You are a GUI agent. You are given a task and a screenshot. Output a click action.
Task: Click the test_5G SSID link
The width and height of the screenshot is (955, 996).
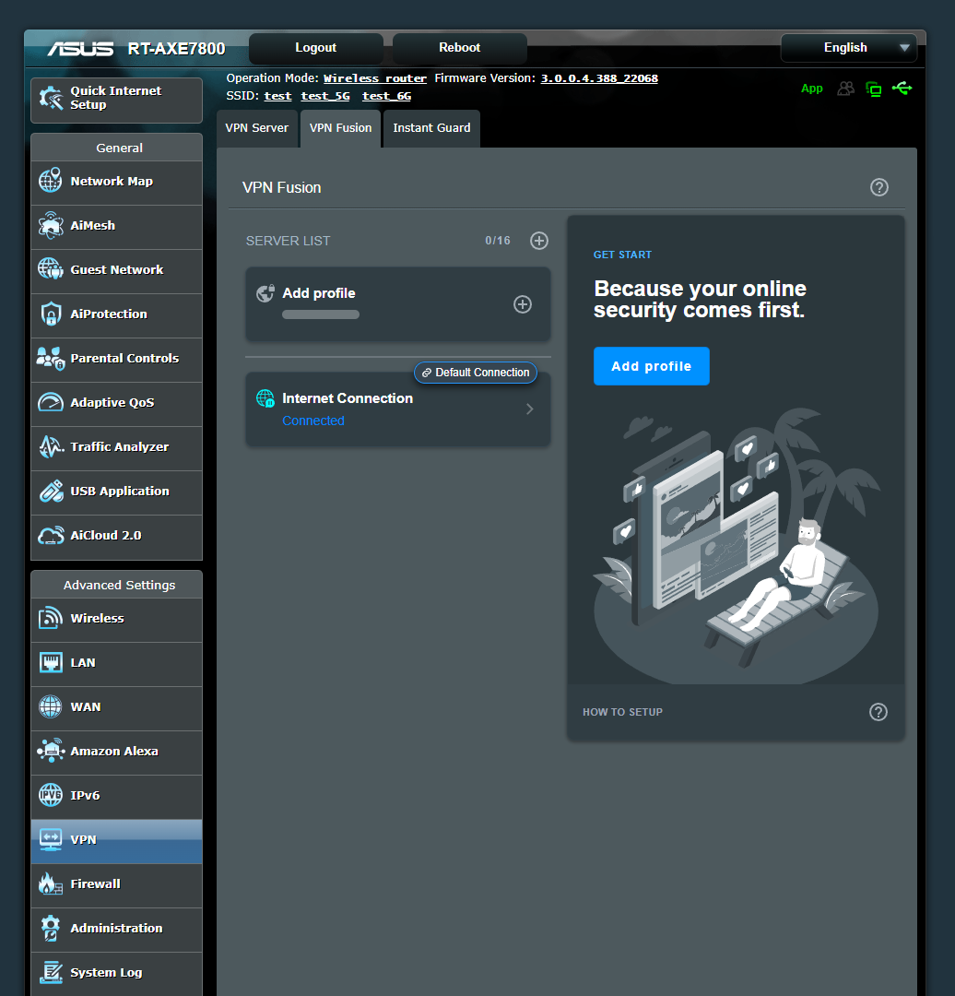325,96
